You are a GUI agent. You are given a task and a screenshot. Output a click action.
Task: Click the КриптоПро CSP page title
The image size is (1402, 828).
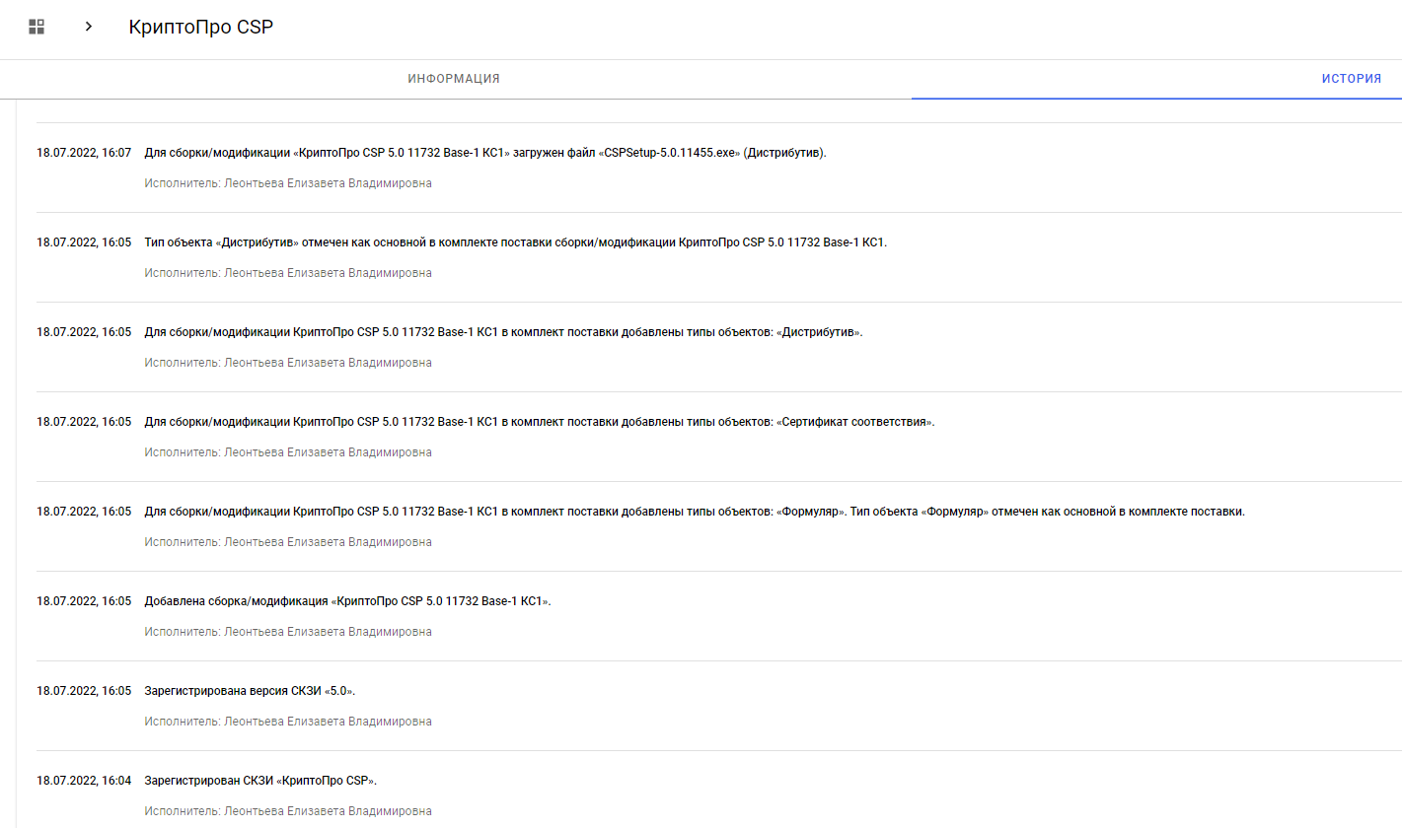(201, 28)
